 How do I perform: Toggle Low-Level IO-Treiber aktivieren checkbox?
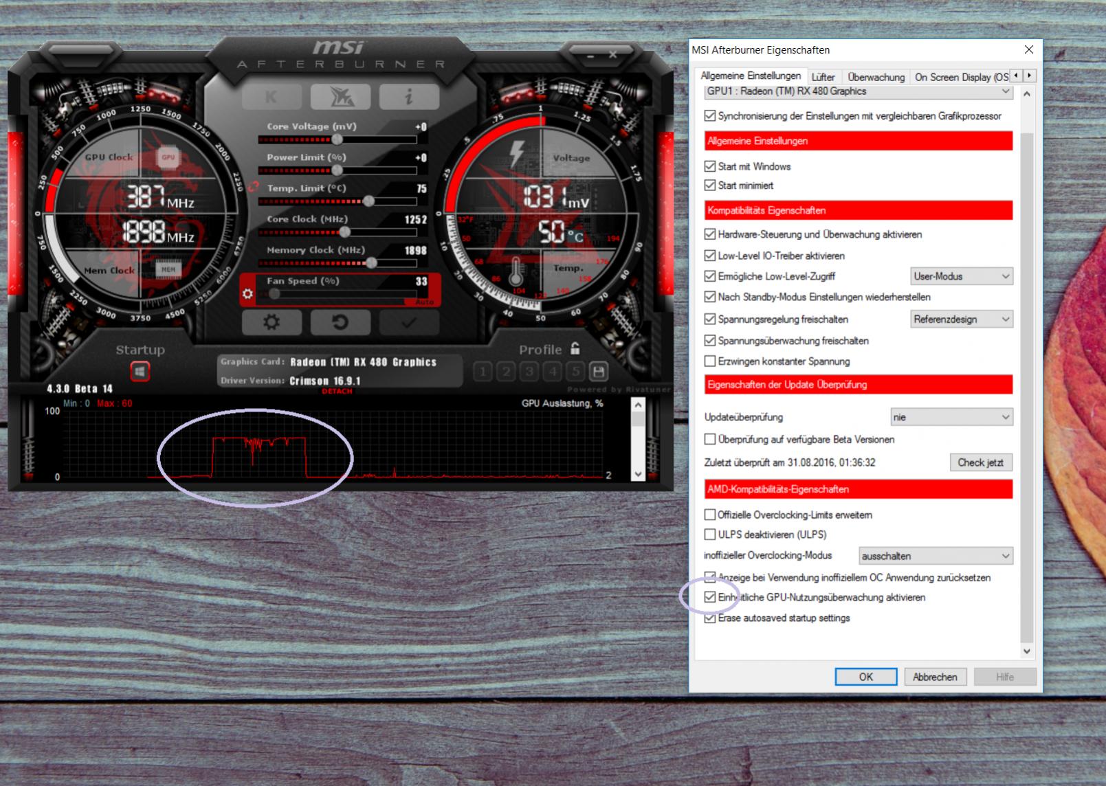(710, 256)
